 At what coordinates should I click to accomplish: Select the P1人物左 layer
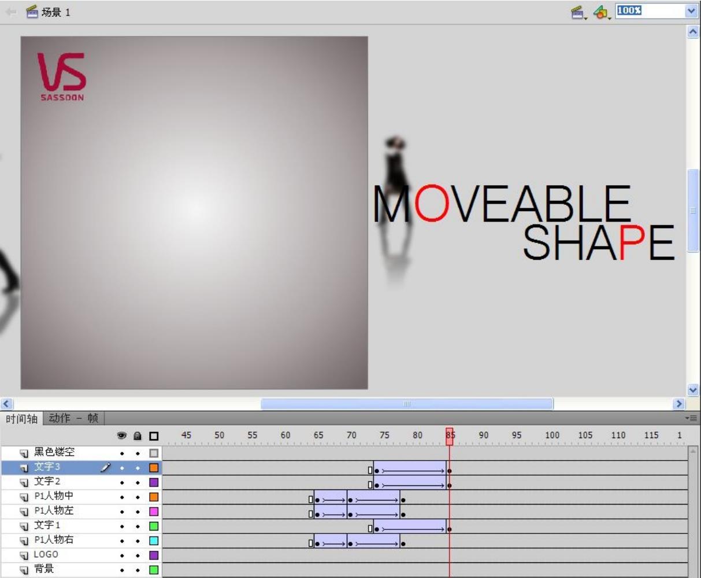point(54,511)
